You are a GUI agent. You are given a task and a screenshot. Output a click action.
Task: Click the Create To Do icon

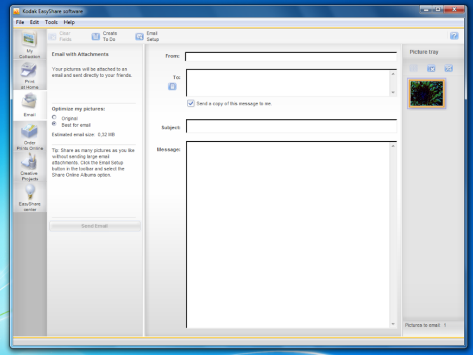96,37
